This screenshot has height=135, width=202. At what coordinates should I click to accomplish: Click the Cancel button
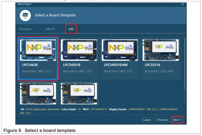pyautogui.click(x=147, y=120)
